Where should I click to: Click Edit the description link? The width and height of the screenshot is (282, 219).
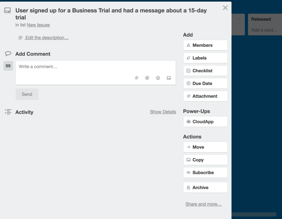pos(47,38)
